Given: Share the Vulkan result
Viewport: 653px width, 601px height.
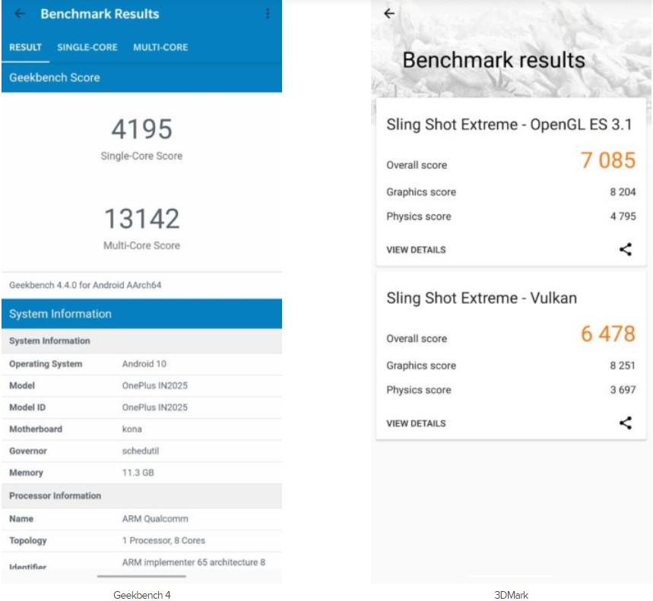Looking at the screenshot, I should point(626,423).
